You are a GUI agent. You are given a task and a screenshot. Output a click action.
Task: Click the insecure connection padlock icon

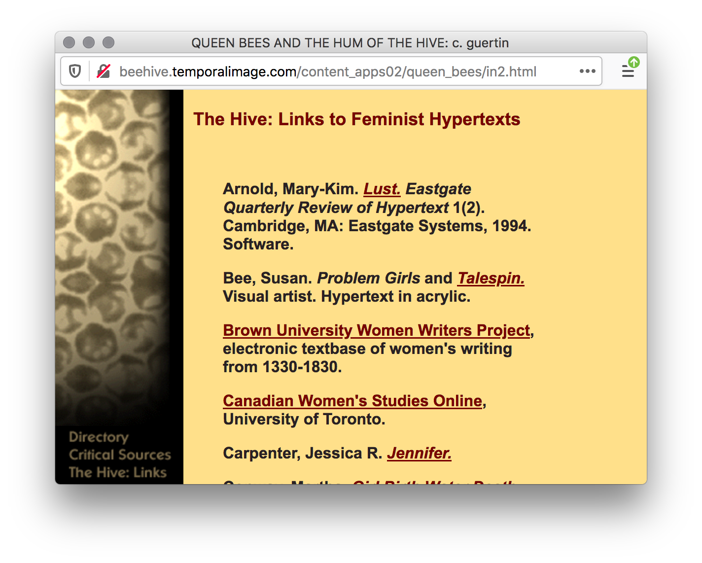coord(104,71)
